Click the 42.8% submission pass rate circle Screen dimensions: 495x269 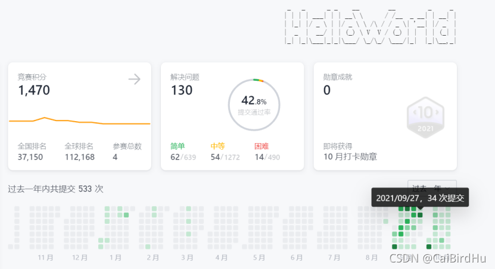[x=254, y=105]
